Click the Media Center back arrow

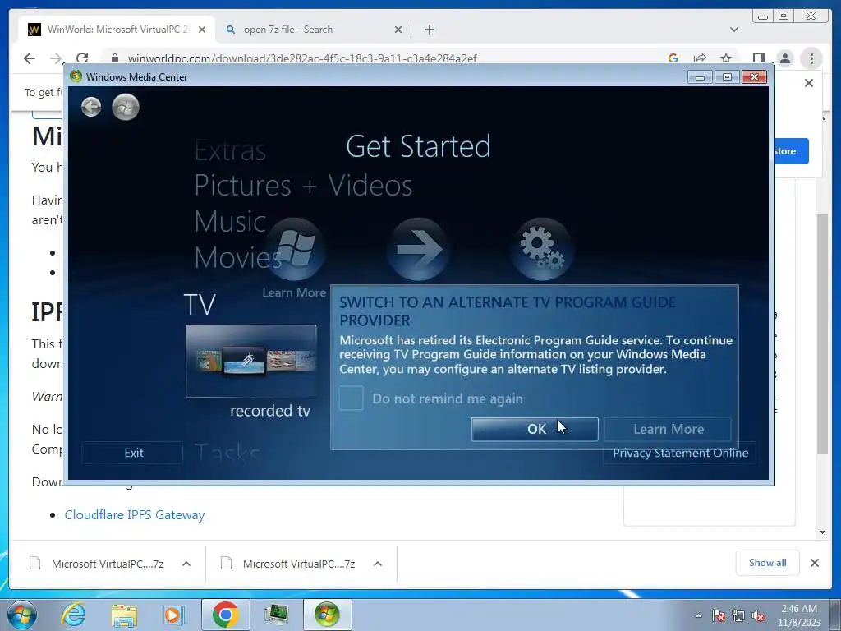coord(91,107)
